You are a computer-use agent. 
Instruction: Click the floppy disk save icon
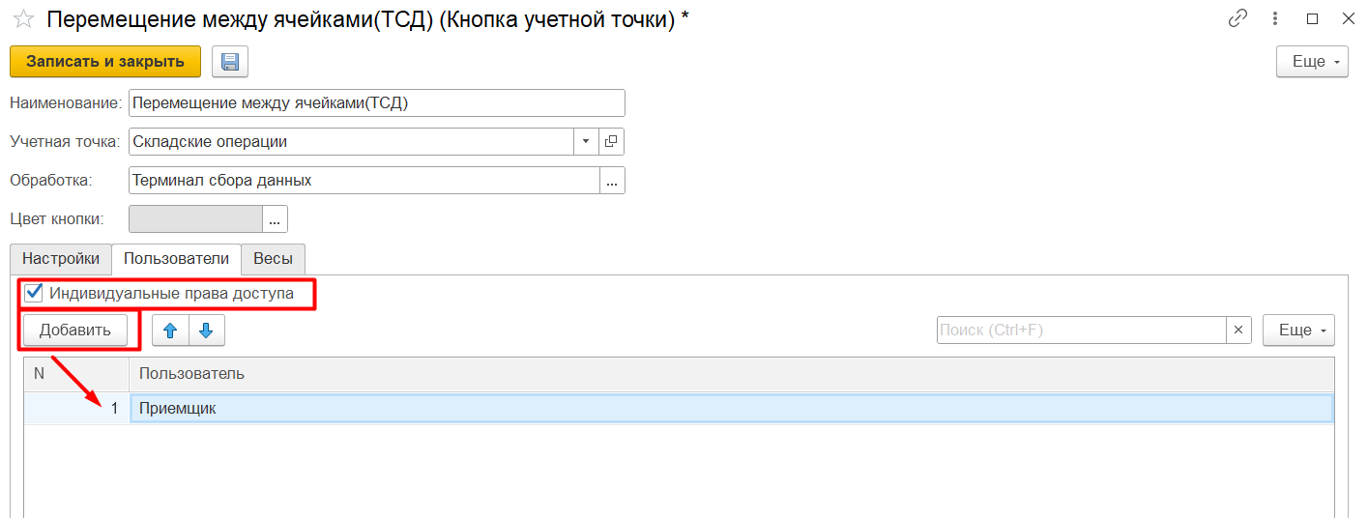[230, 62]
